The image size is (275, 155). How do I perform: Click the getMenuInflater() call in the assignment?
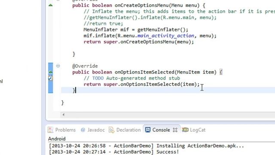coord(161,30)
